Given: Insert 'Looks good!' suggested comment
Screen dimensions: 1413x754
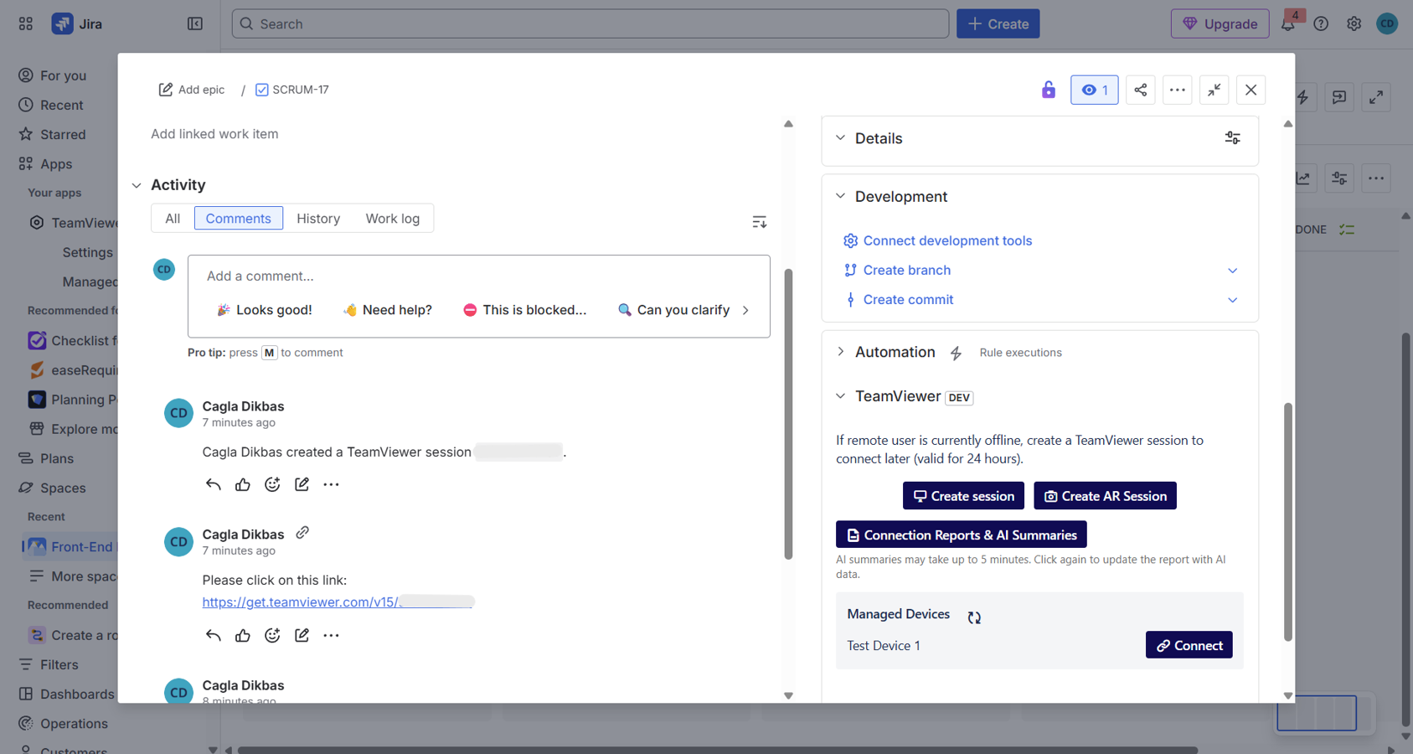Looking at the screenshot, I should coord(265,310).
